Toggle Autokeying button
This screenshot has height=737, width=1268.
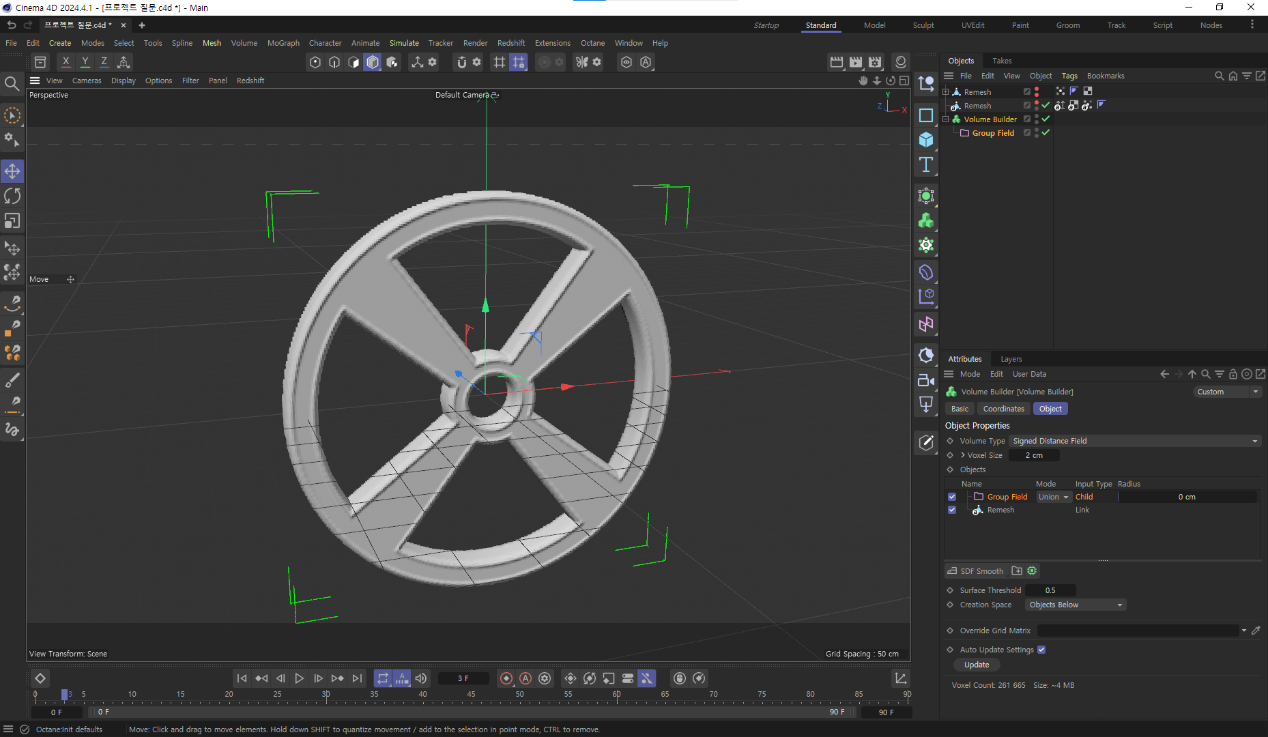[x=525, y=678]
